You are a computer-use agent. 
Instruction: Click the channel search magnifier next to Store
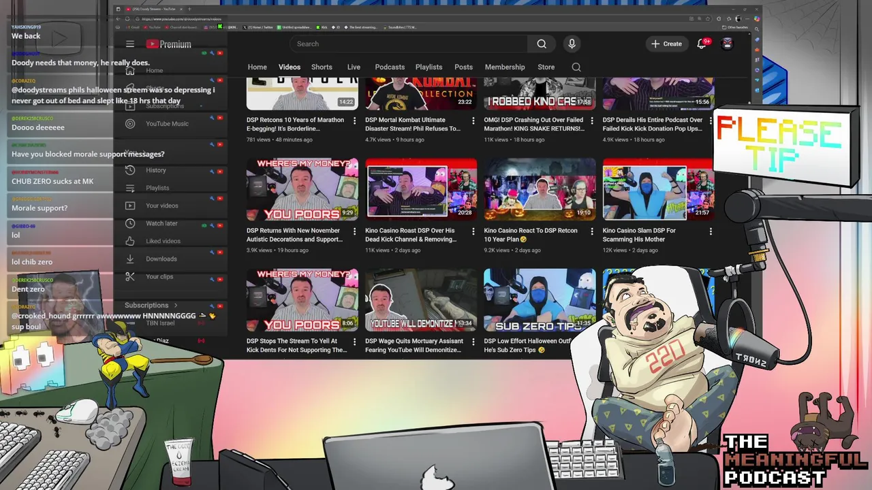(x=576, y=67)
